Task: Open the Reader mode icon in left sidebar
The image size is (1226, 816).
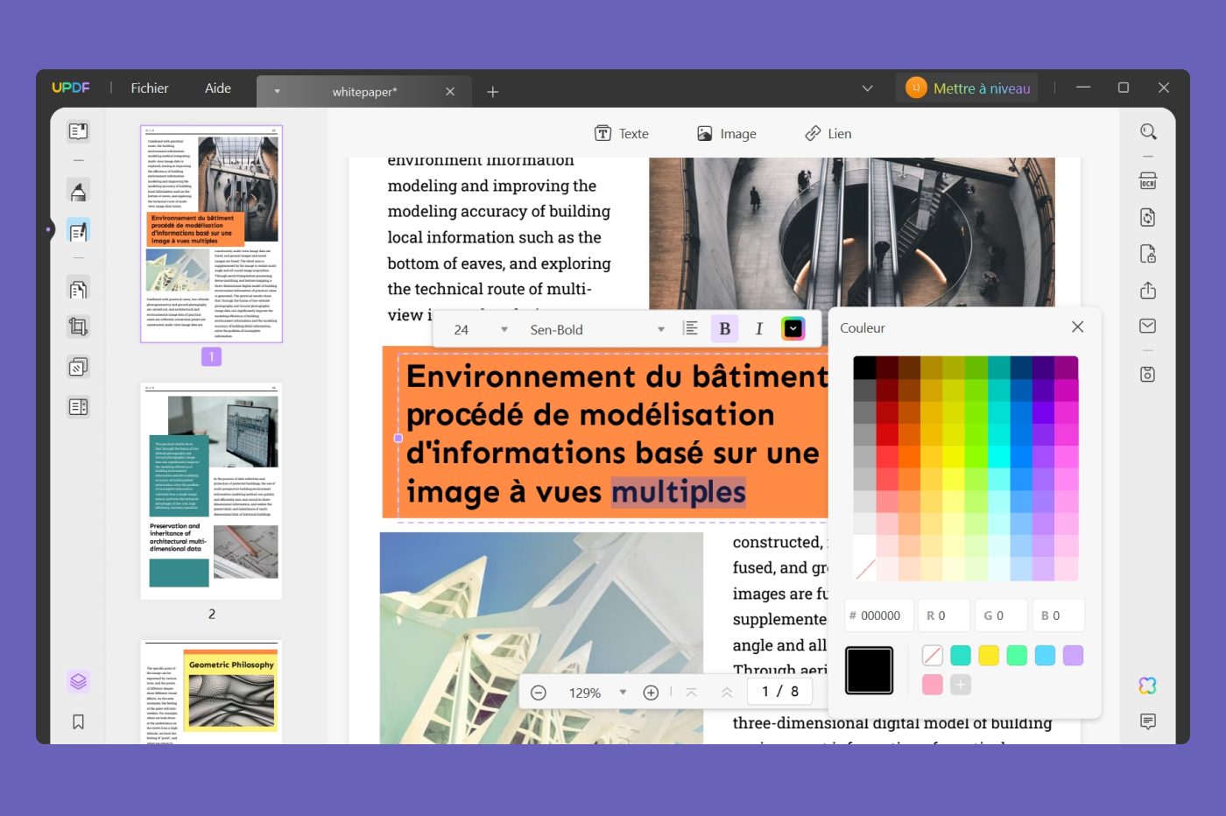Action: (78, 132)
